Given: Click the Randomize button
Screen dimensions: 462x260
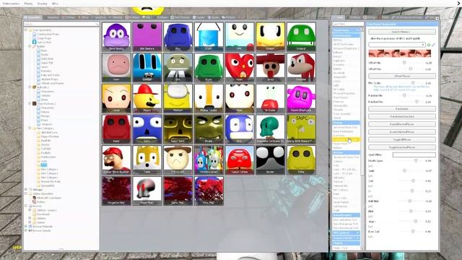Looking at the screenshot, I should (x=402, y=109).
